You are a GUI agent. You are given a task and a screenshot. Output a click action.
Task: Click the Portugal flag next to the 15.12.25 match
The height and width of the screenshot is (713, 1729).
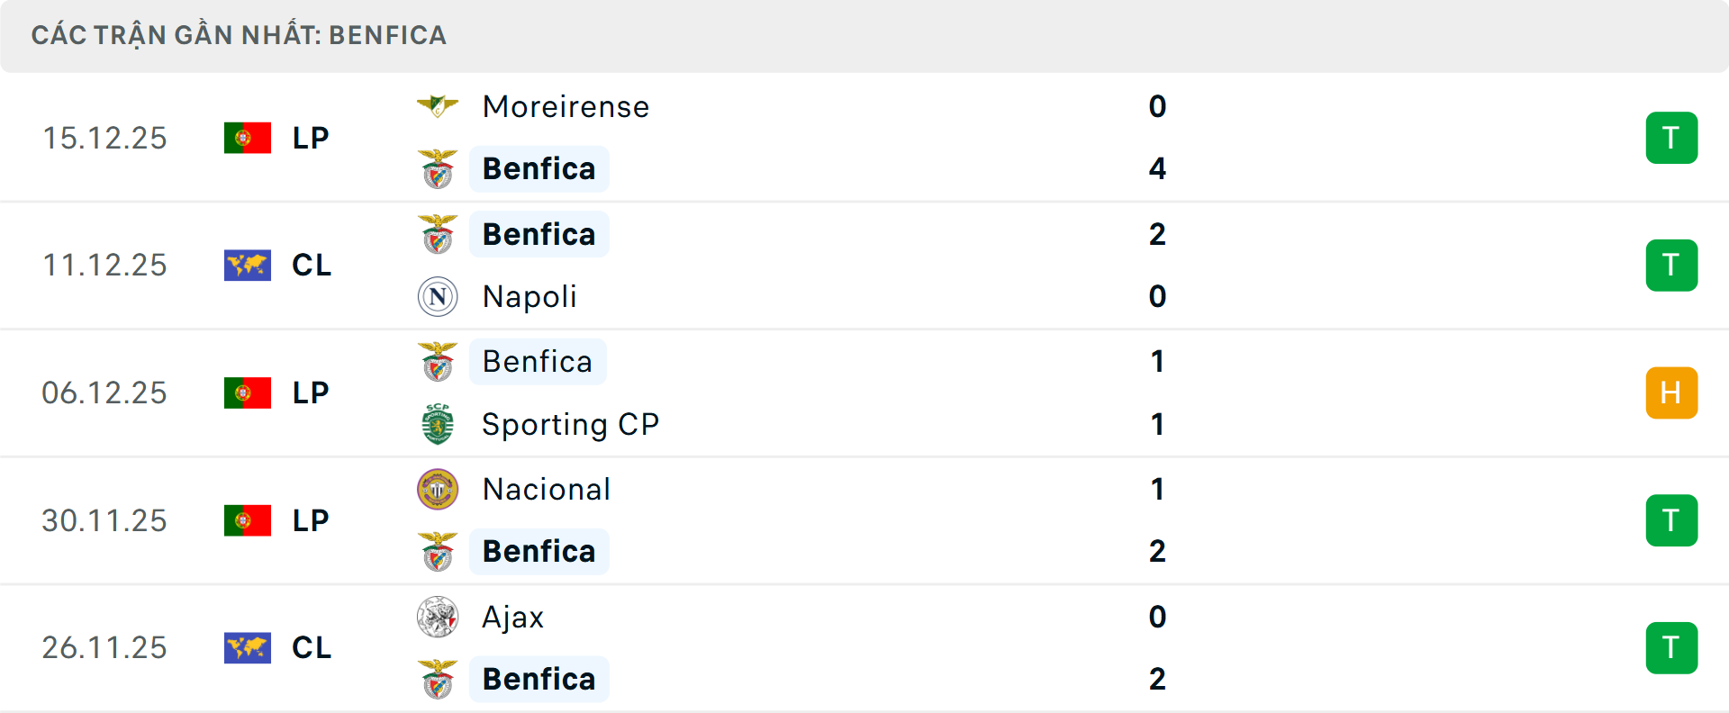tap(247, 137)
